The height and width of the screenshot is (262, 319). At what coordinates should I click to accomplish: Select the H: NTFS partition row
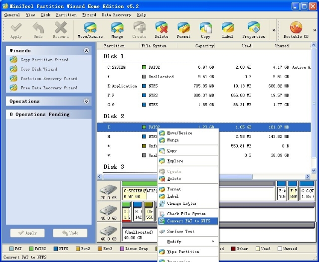pyautogui.click(x=204, y=136)
